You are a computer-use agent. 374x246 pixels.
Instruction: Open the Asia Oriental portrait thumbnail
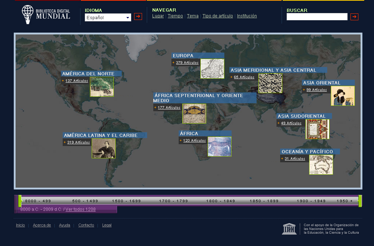point(342,96)
